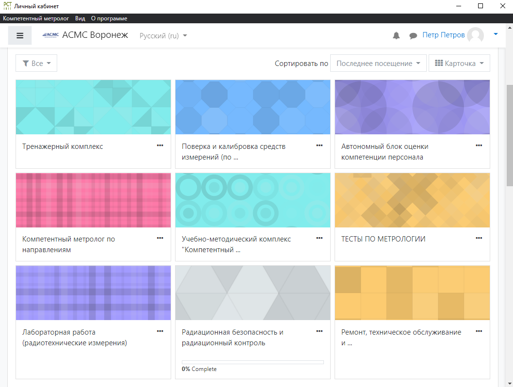Expand the Все filter dropdown
This screenshot has height=387, width=513.
(x=36, y=63)
